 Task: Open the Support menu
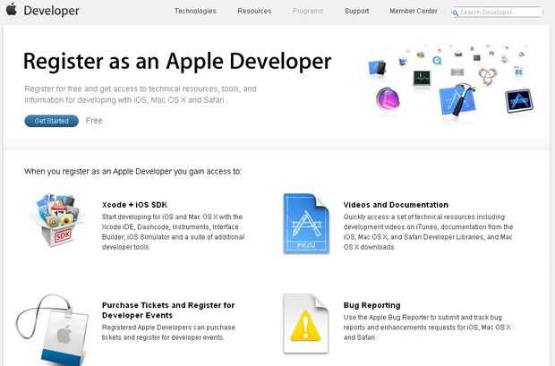[x=357, y=11]
